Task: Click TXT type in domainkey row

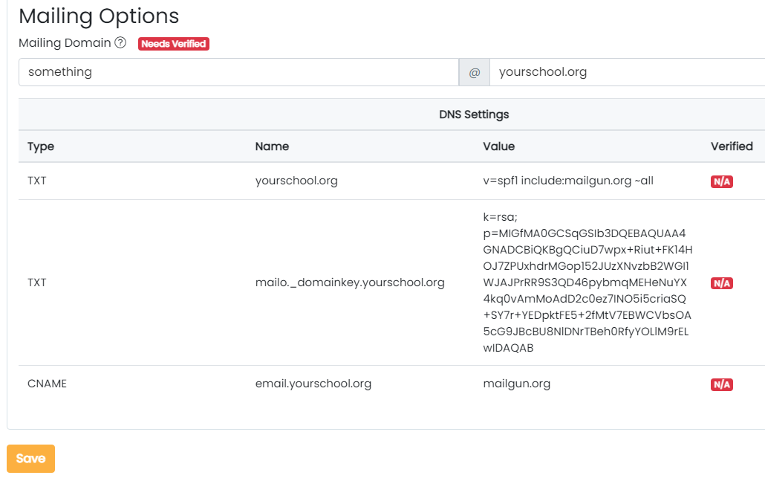Action: (37, 283)
